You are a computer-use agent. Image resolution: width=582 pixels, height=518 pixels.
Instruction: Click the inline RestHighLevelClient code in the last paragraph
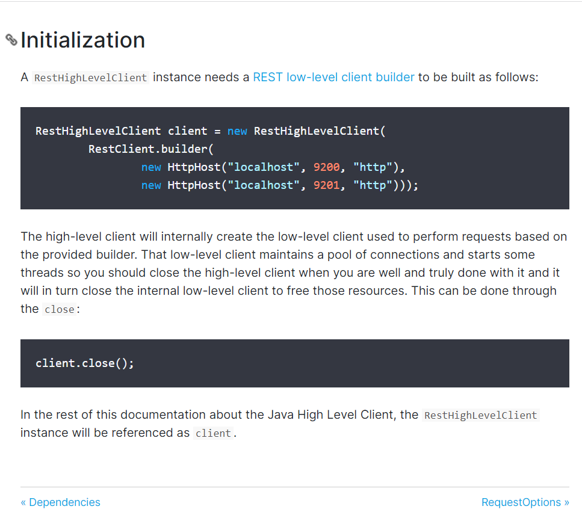click(x=481, y=415)
